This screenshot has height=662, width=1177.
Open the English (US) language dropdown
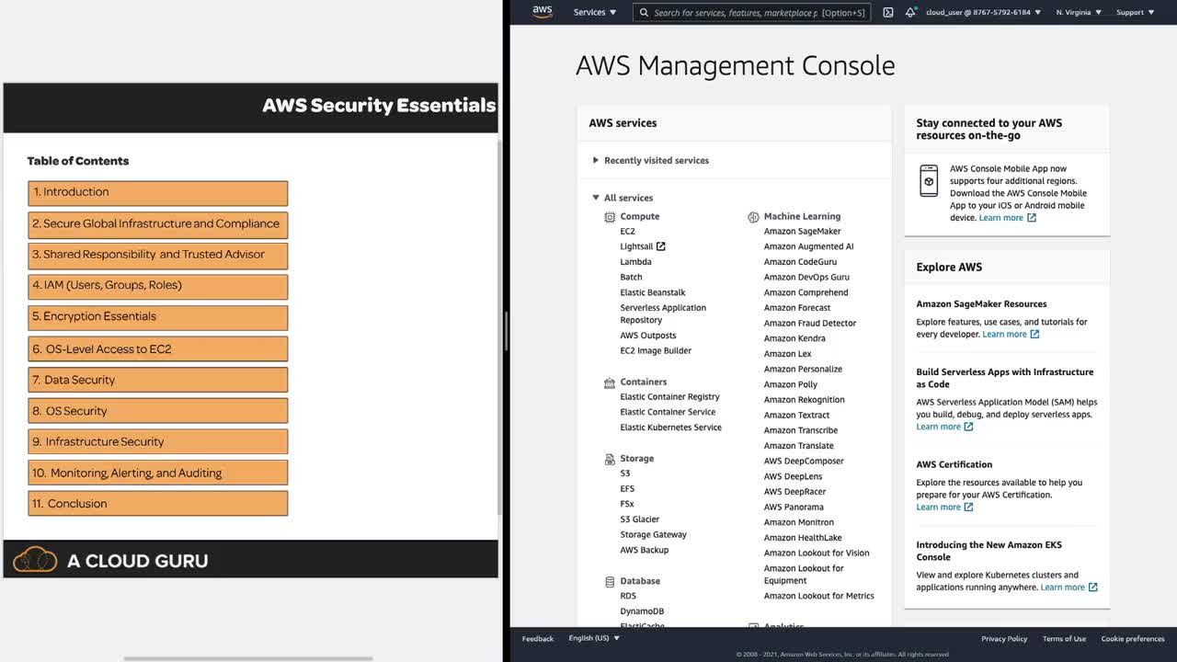(x=594, y=638)
